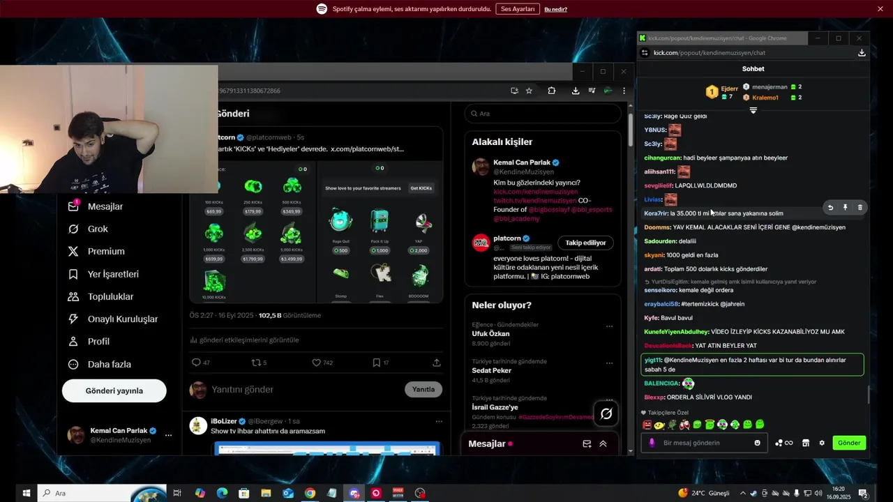Expand the Daha fazla menu
893x502 pixels.
[x=99, y=364]
